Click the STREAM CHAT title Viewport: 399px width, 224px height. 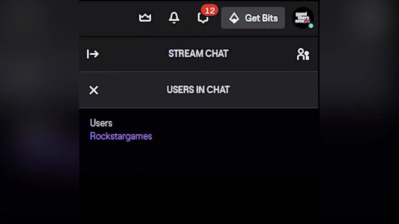(198, 54)
